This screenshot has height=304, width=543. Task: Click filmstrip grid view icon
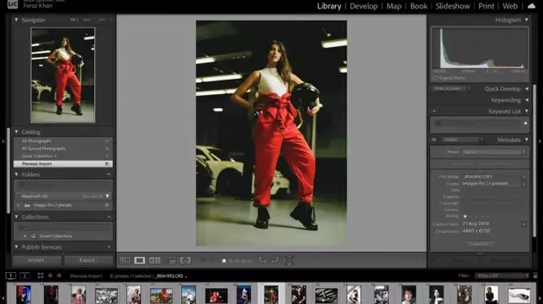tap(40, 275)
